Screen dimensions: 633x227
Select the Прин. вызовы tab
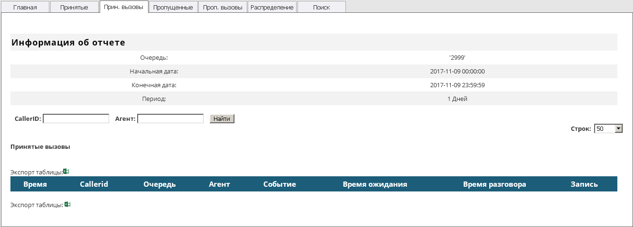pyautogui.click(x=124, y=7)
